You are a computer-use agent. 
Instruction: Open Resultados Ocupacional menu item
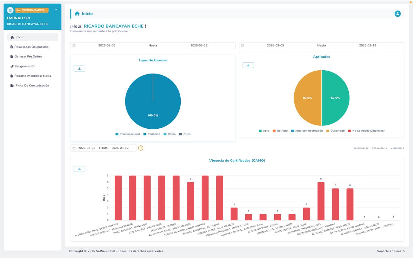(32, 47)
